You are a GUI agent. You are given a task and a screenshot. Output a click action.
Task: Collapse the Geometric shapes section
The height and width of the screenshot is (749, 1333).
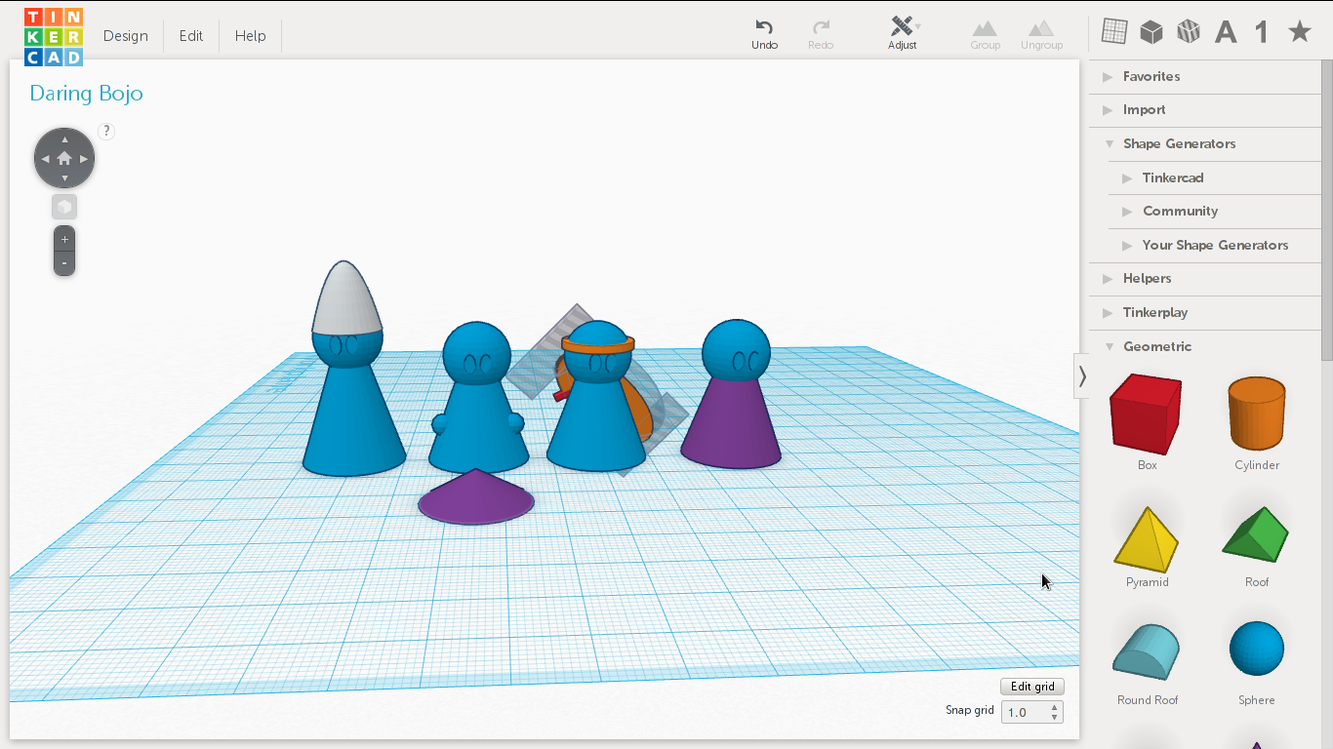pyautogui.click(x=1156, y=346)
